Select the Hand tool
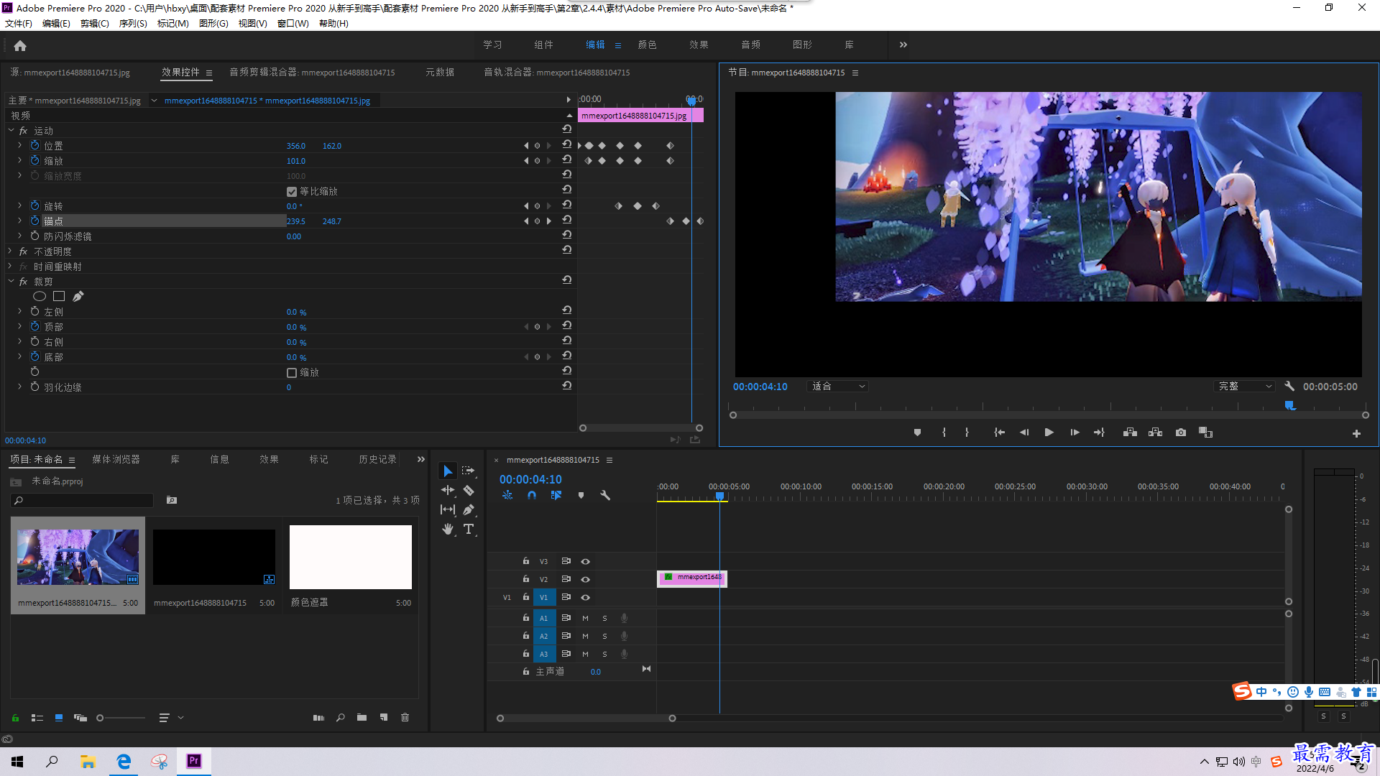Viewport: 1380px width, 776px height. point(448,529)
